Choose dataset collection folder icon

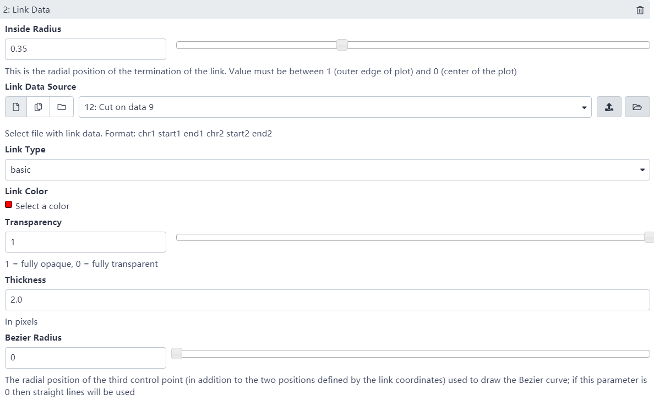[x=61, y=107]
